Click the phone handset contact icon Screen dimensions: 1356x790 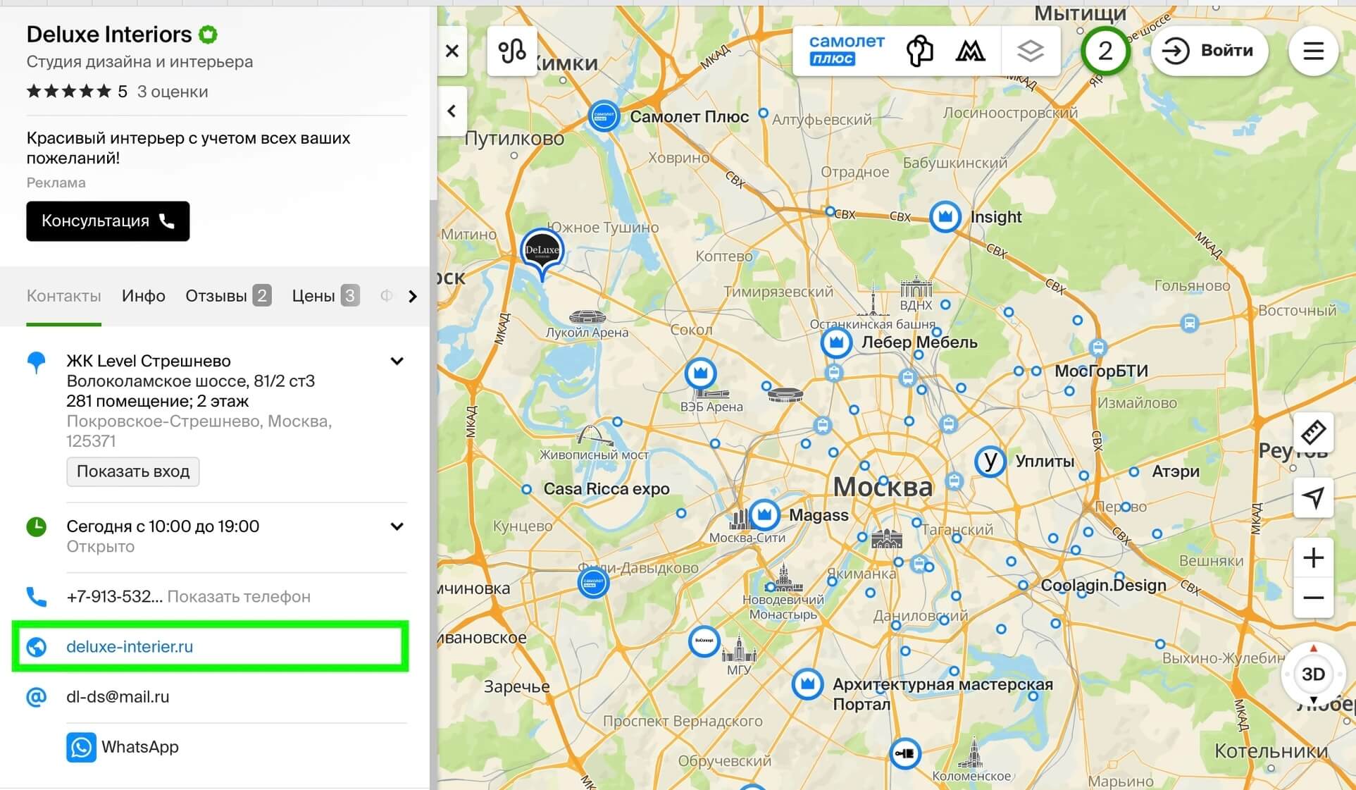(36, 597)
